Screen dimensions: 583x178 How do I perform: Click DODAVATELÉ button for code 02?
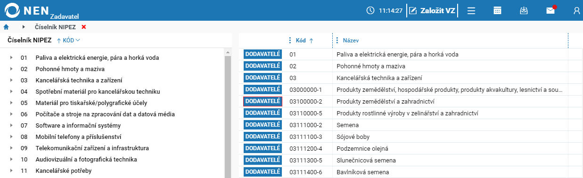pos(263,66)
